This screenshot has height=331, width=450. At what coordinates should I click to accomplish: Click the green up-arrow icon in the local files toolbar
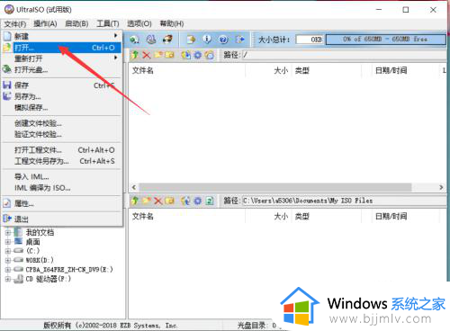coord(135,201)
